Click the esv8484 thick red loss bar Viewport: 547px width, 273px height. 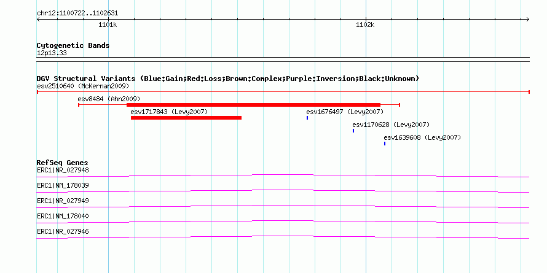[253, 105]
